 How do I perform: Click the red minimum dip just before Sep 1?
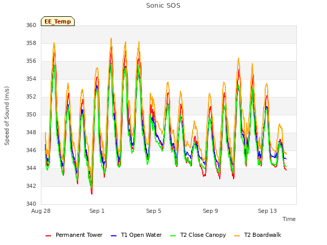click(92, 193)
